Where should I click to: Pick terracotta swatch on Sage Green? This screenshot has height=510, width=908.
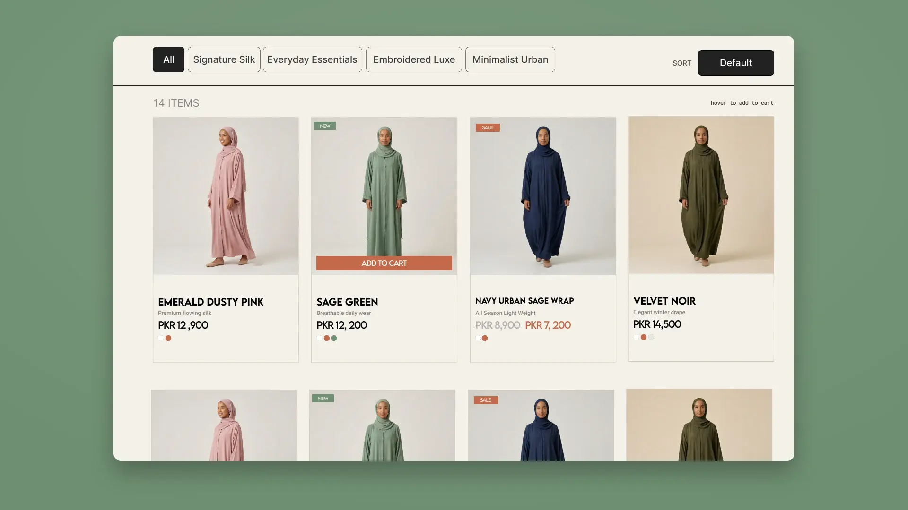click(327, 338)
